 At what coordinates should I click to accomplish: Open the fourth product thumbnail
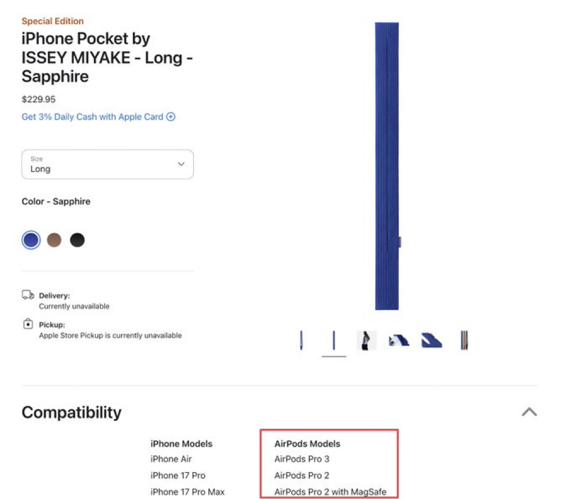[399, 341]
